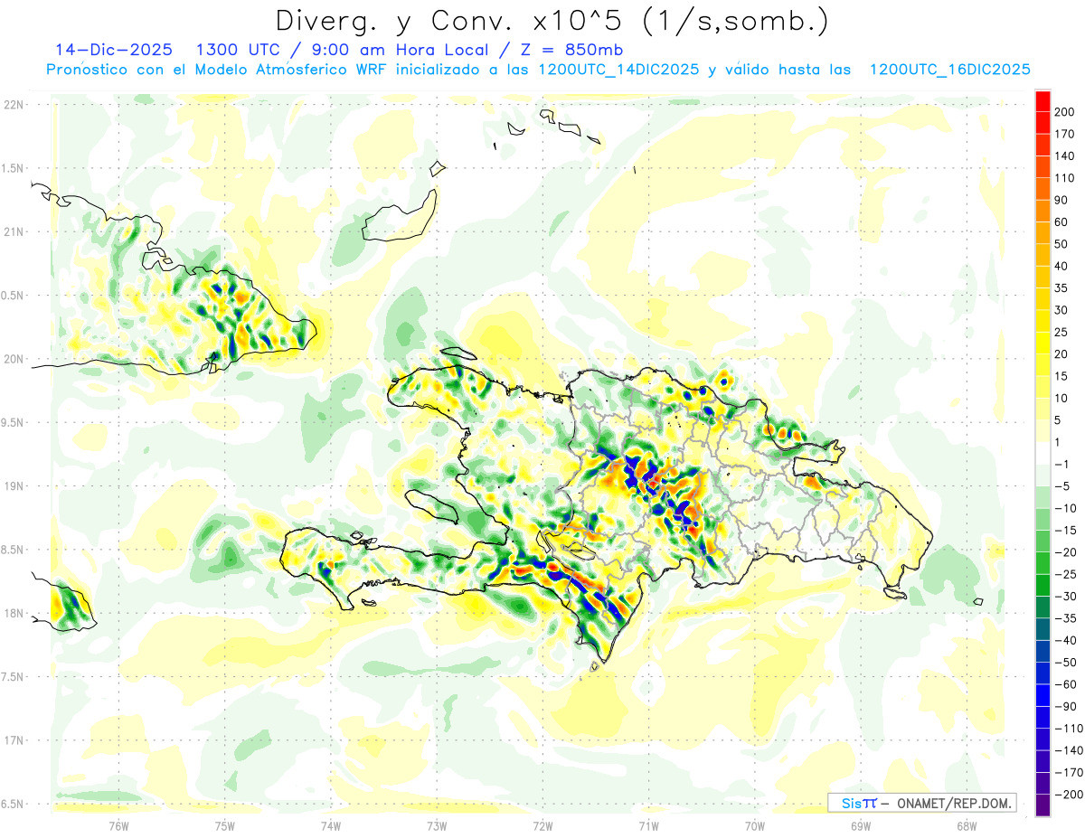
Task: Click the truncated latitude label "8.5N"
Action: pos(13,550)
